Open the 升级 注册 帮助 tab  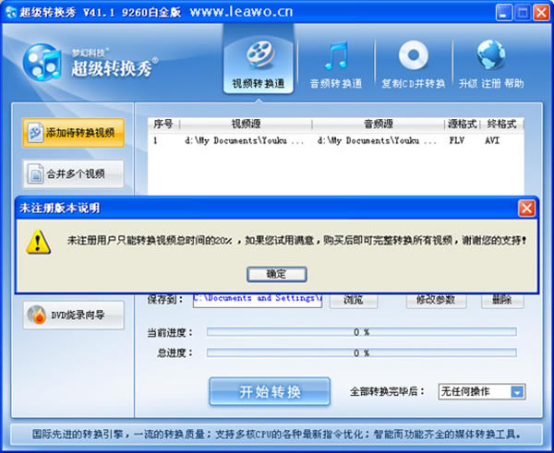click(x=491, y=65)
